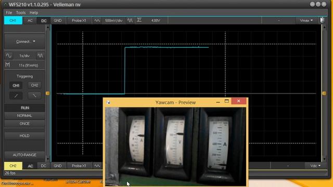
Task: Click the 500mV/div value
Action: pyautogui.click(x=113, y=21)
